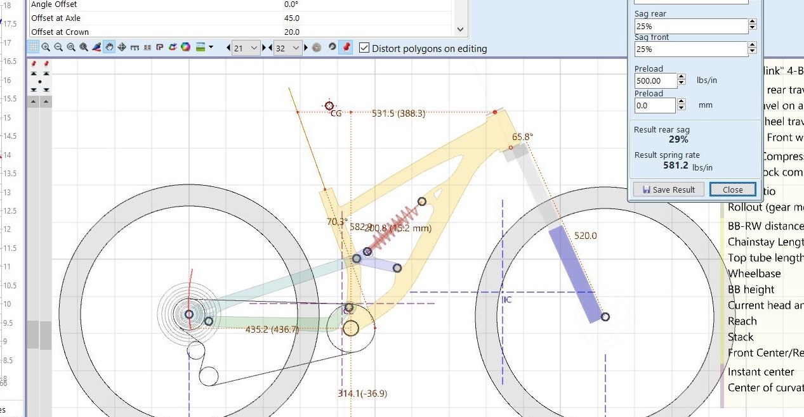
Task: Select the Offset at Axle value 45.0
Action: click(292, 18)
